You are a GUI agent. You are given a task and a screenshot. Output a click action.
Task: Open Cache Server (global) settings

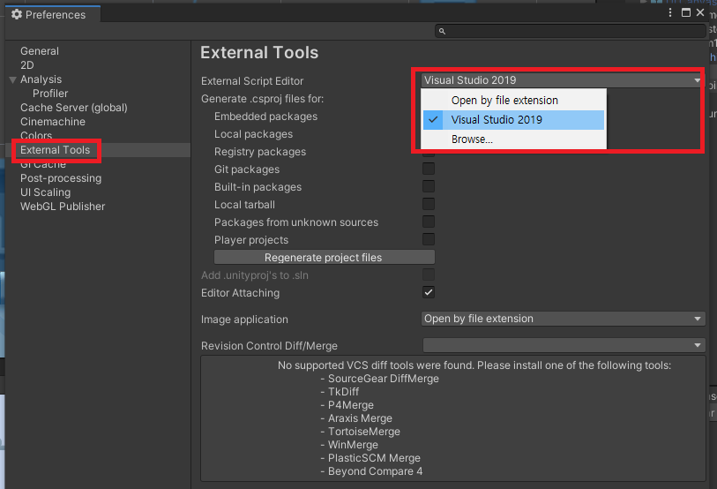point(73,108)
